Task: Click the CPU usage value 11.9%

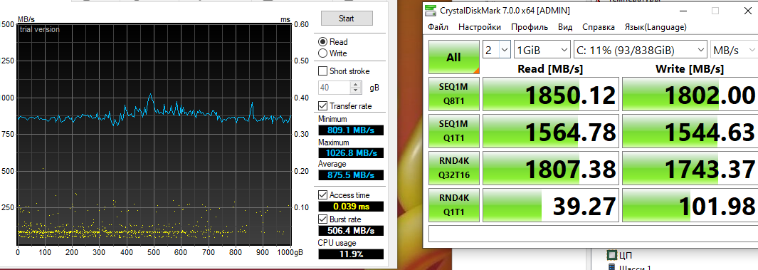Action: 351,254
